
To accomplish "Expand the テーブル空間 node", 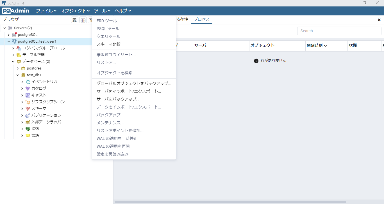I will tap(13, 55).
